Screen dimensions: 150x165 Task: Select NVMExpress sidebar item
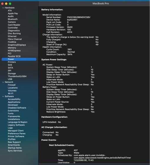click(x=14, y=50)
